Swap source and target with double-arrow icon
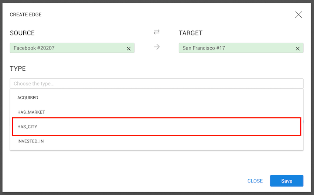Viewport: 314px width, 195px height. [157, 33]
